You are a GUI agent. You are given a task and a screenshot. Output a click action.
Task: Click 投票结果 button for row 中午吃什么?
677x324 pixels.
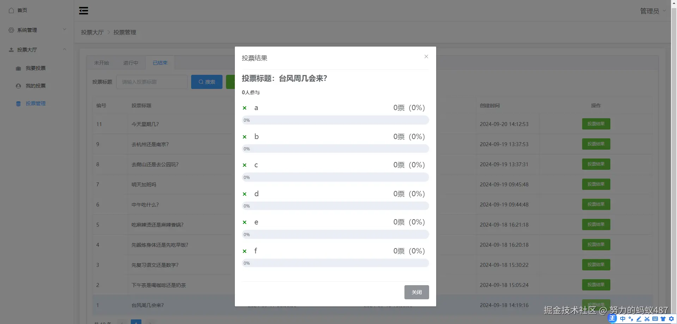pos(596,204)
